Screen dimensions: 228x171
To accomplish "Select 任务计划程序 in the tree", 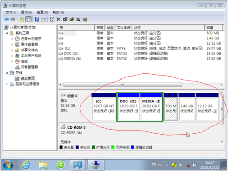I will tap(31, 39).
